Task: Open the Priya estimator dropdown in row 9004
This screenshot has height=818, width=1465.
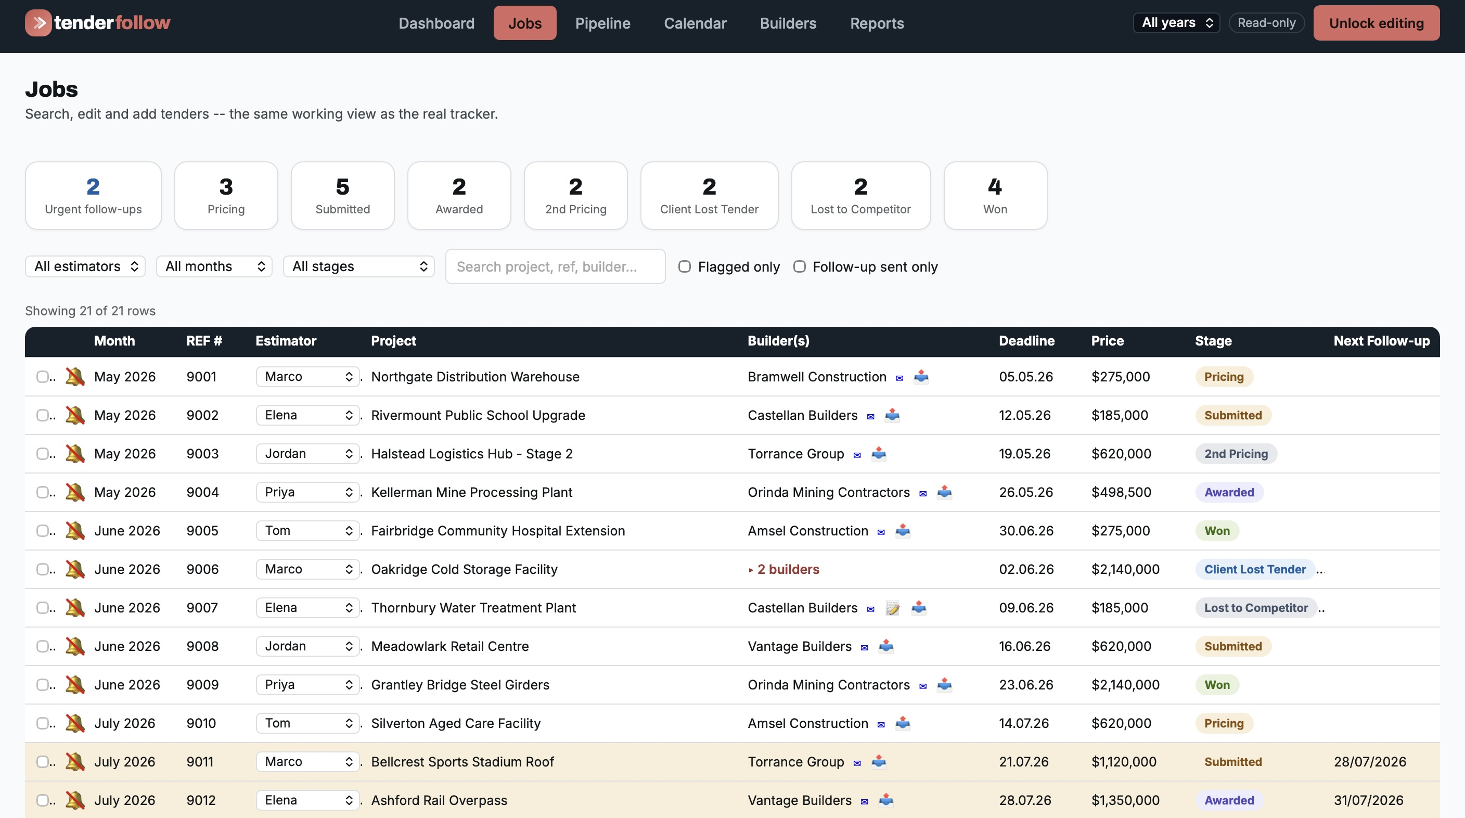Action: (x=307, y=492)
